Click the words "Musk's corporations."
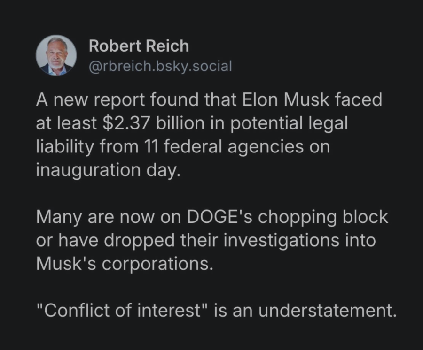 coord(124,264)
